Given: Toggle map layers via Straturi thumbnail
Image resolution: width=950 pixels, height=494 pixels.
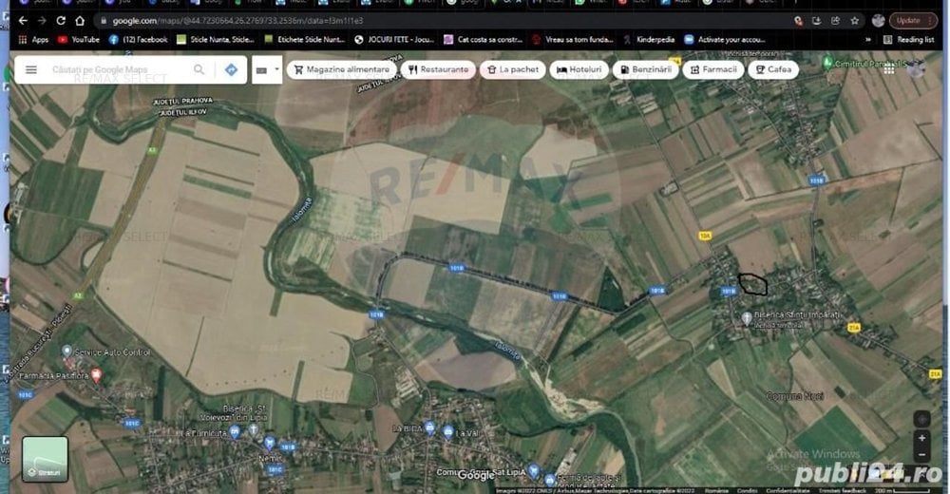Looking at the screenshot, I should point(46,459).
